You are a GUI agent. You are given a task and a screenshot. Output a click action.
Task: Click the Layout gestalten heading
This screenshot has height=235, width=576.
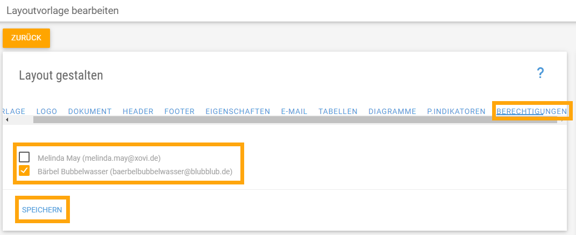61,75
